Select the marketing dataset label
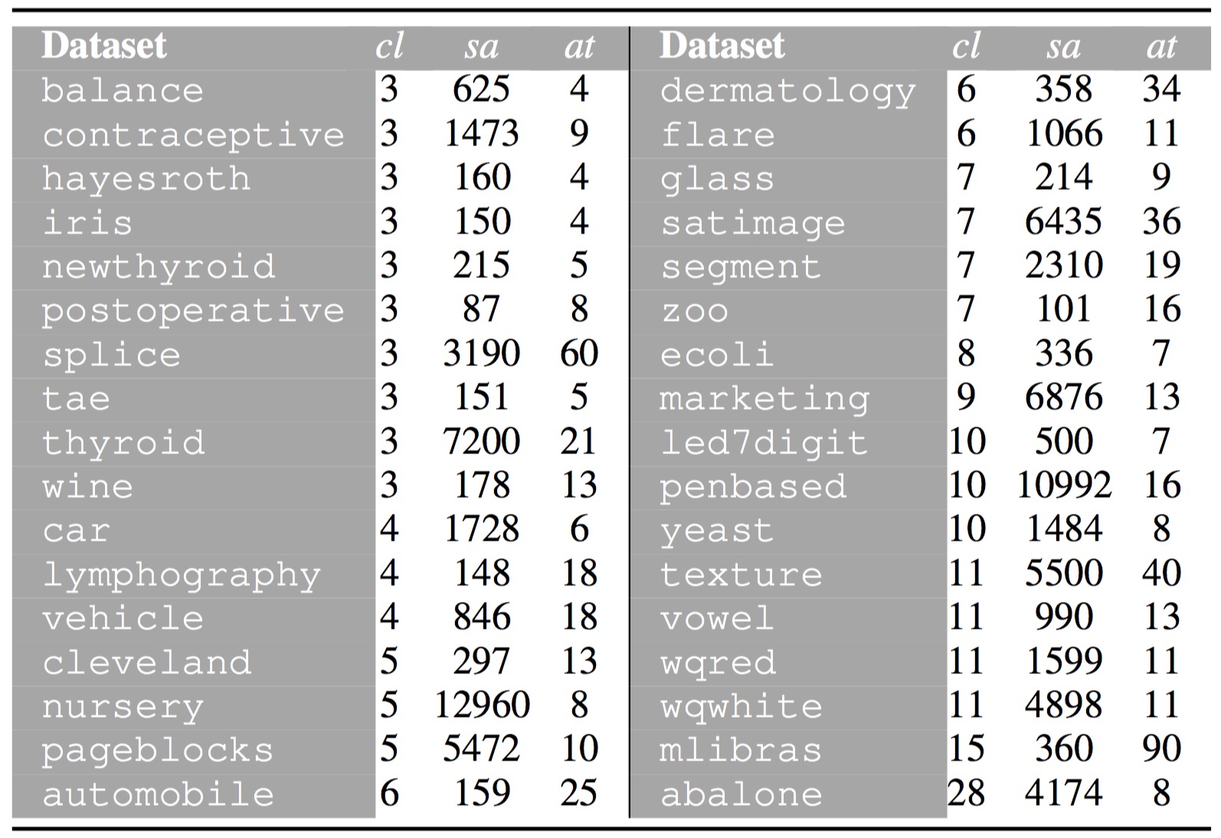1221x838 pixels. tap(764, 398)
